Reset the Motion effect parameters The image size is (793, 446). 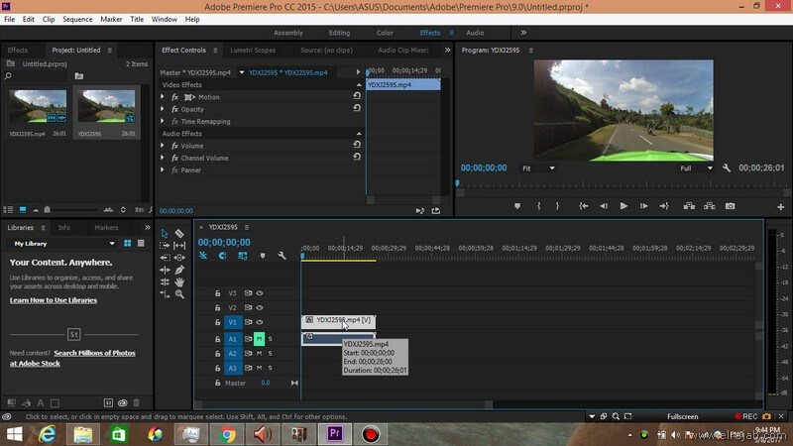click(x=357, y=95)
